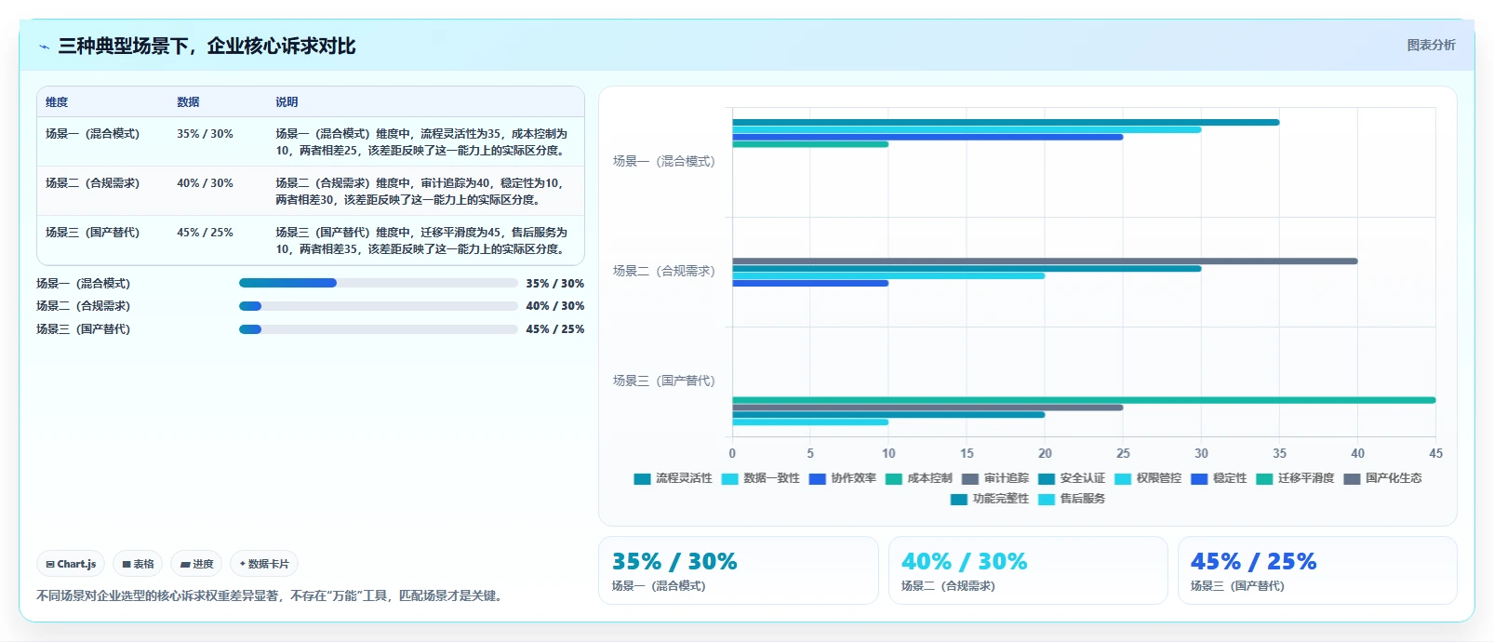Click the 场景一 (混合模式) chart axis label
This screenshot has width=1494, height=642.
(663, 162)
